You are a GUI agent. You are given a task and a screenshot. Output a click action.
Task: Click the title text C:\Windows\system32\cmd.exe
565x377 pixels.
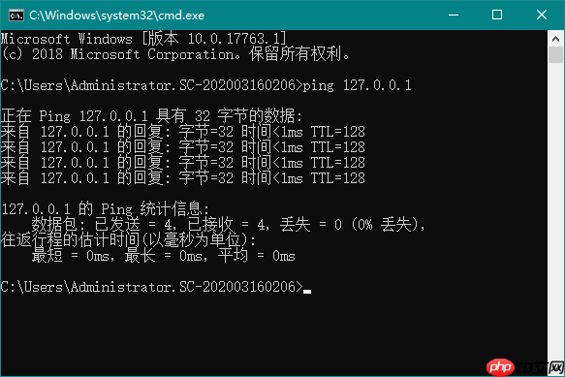[x=116, y=16]
